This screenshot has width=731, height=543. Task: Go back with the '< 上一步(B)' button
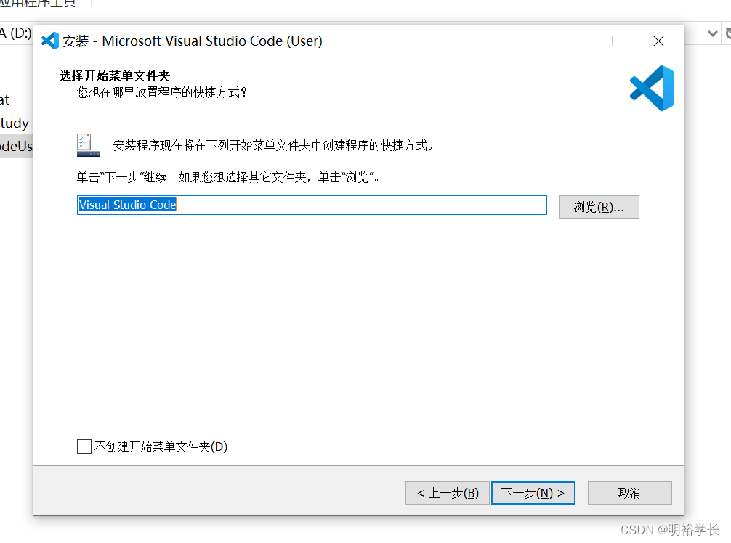click(447, 493)
